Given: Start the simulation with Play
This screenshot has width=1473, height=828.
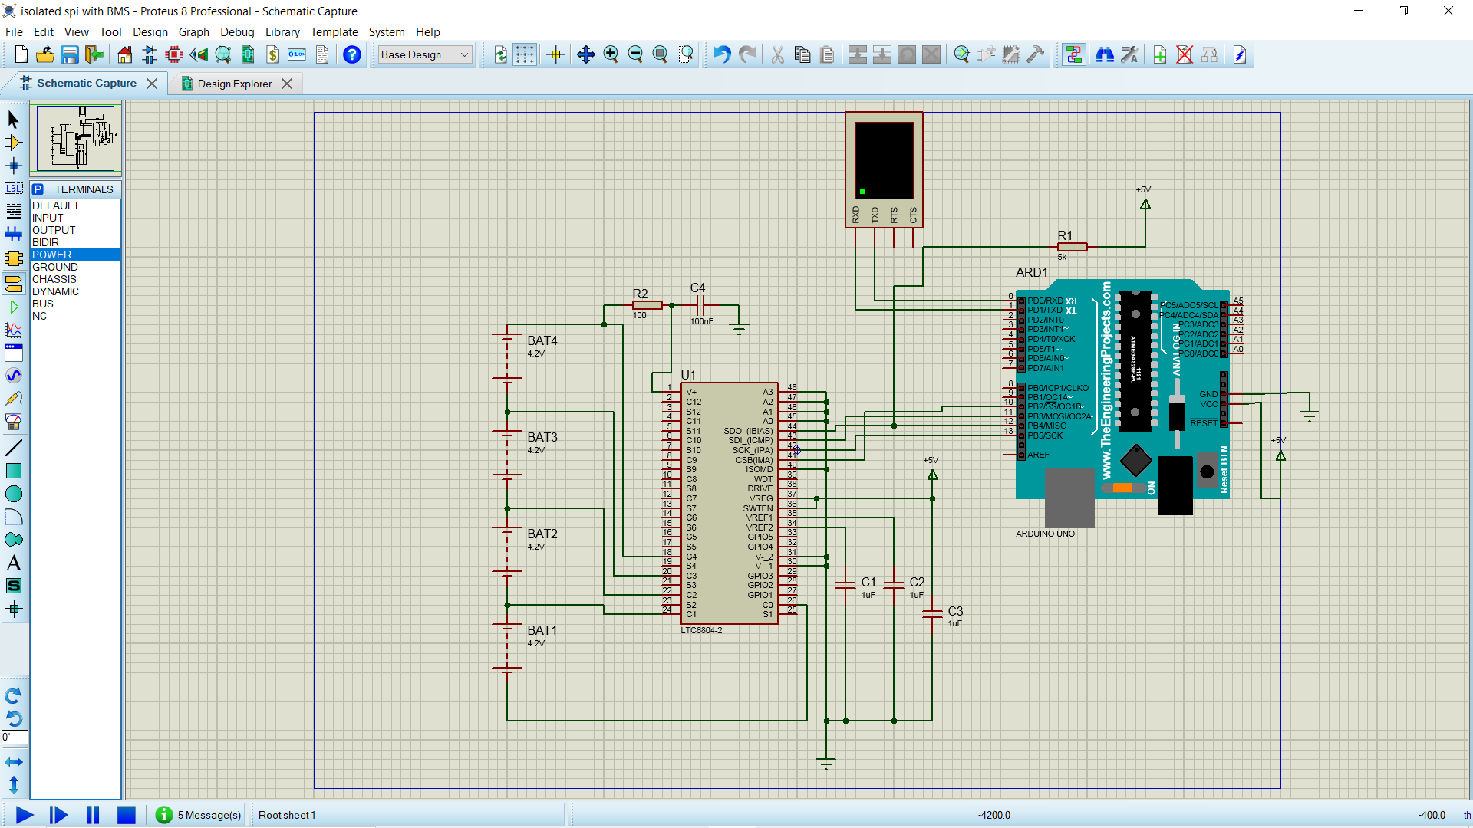Looking at the screenshot, I should click(x=24, y=815).
